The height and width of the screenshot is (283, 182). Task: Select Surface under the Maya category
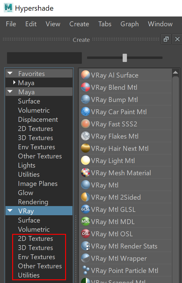(29, 101)
